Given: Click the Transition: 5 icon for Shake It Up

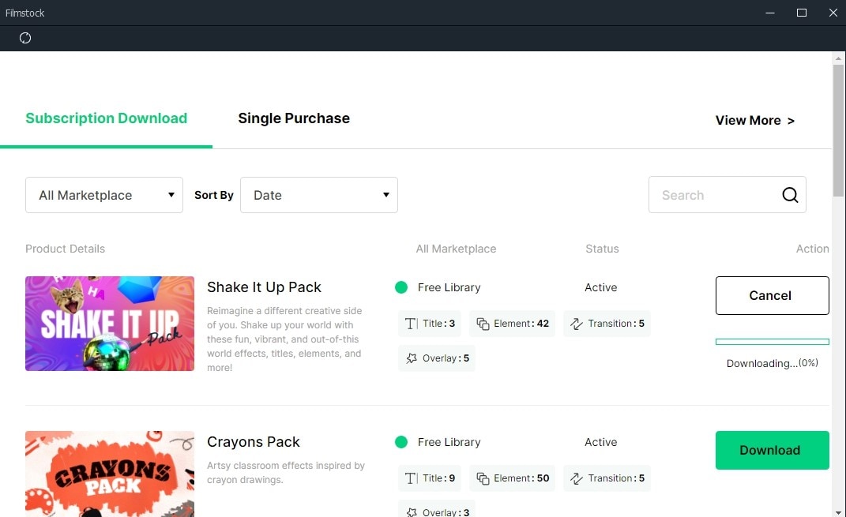Looking at the screenshot, I should 576,324.
